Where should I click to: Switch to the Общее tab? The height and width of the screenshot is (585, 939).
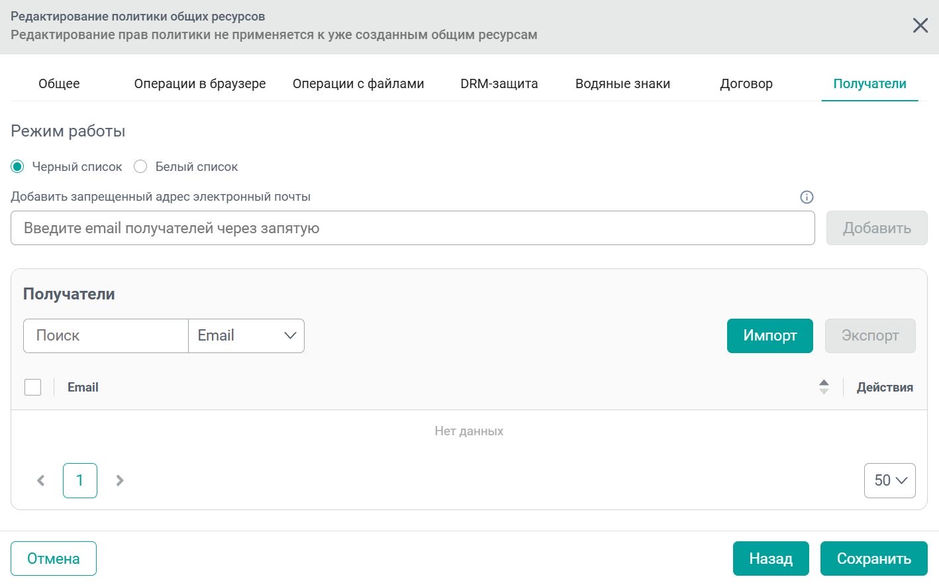click(x=59, y=83)
